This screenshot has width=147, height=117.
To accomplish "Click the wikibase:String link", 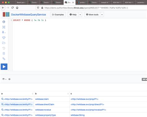I will pos(78,115).
